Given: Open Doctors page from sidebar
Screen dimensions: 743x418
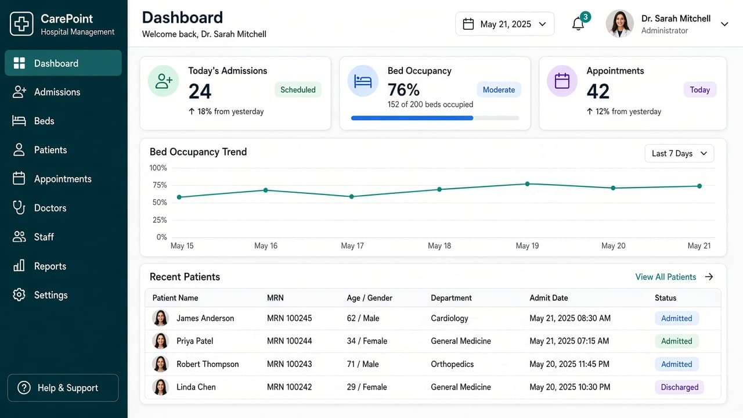Looking at the screenshot, I should 63,208.
